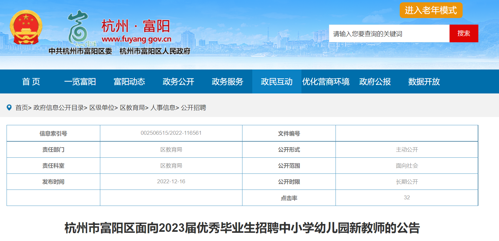Click the 责任科室 label cell

[x=53, y=166]
